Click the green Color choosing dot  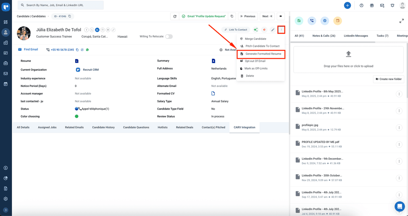tap(76, 116)
